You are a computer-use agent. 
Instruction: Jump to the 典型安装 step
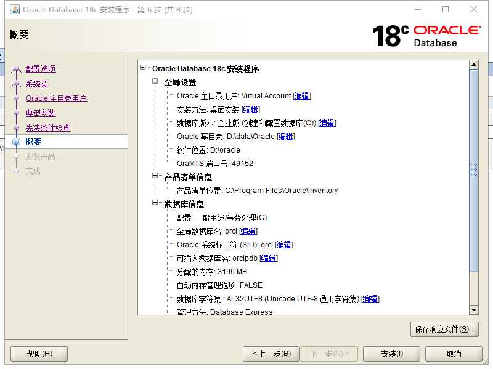[41, 113]
